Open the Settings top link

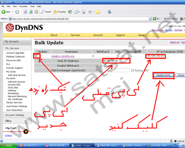[178, 30]
